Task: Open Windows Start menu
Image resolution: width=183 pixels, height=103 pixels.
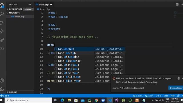Action: pyautogui.click(x=1, y=100)
